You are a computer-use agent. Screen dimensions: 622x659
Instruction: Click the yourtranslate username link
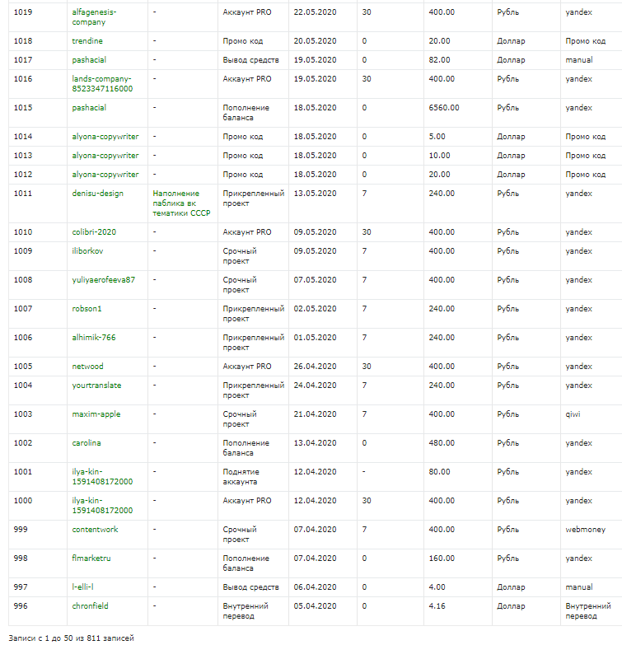pos(96,386)
